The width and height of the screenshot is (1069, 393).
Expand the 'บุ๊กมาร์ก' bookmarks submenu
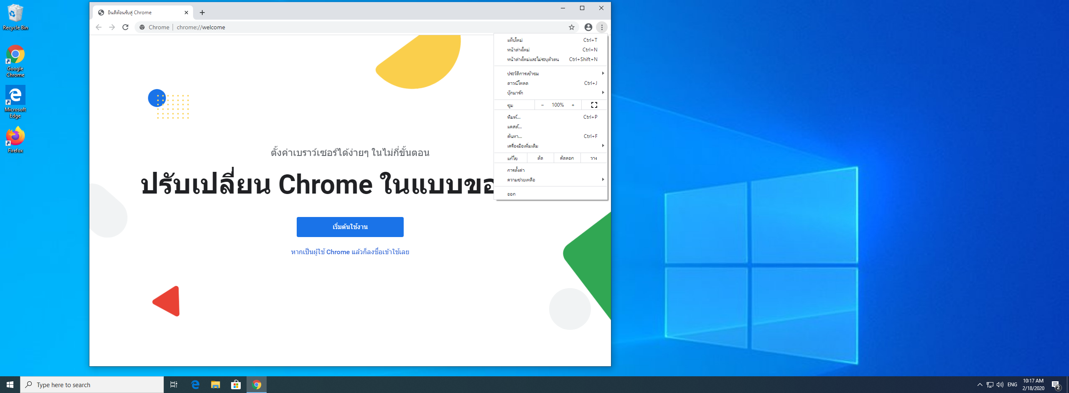pyautogui.click(x=550, y=93)
